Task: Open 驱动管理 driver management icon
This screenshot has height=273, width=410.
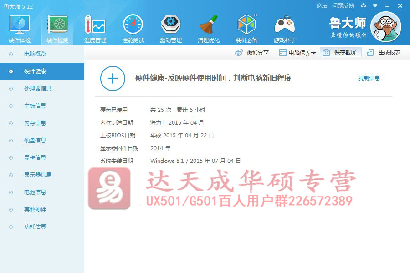Action: tap(170, 24)
